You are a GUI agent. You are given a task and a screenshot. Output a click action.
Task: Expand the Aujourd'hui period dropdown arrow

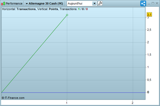(95, 3)
